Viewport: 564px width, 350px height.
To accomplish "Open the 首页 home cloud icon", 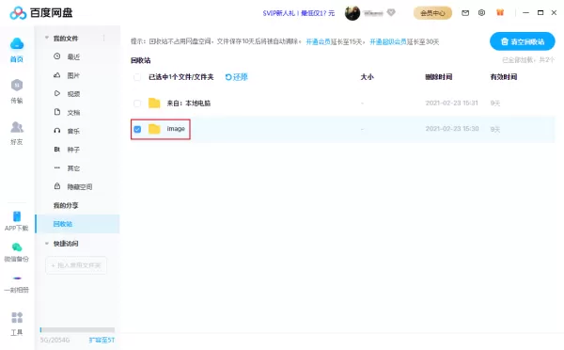I will pyautogui.click(x=17, y=44).
